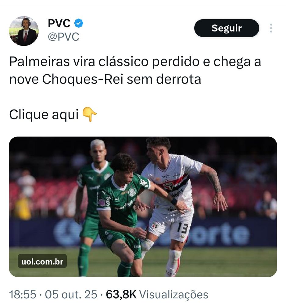Click the pointing-down hand emoji
Viewport: 286px width, 305px height.
coord(89,114)
